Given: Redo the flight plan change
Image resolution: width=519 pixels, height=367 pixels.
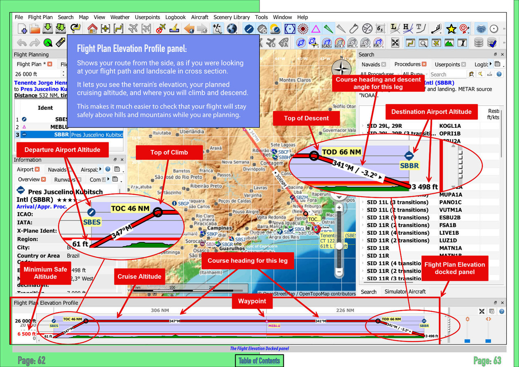Looking at the screenshot, I should [35, 42].
